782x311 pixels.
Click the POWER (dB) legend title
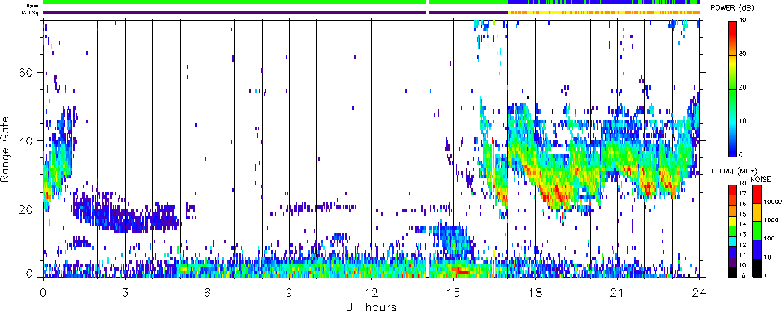pyautogui.click(x=733, y=8)
